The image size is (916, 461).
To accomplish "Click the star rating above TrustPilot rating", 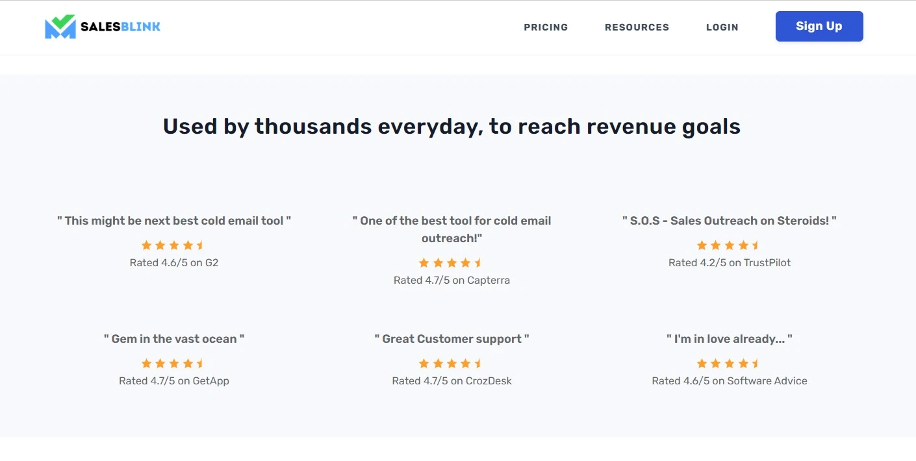I will click(729, 245).
